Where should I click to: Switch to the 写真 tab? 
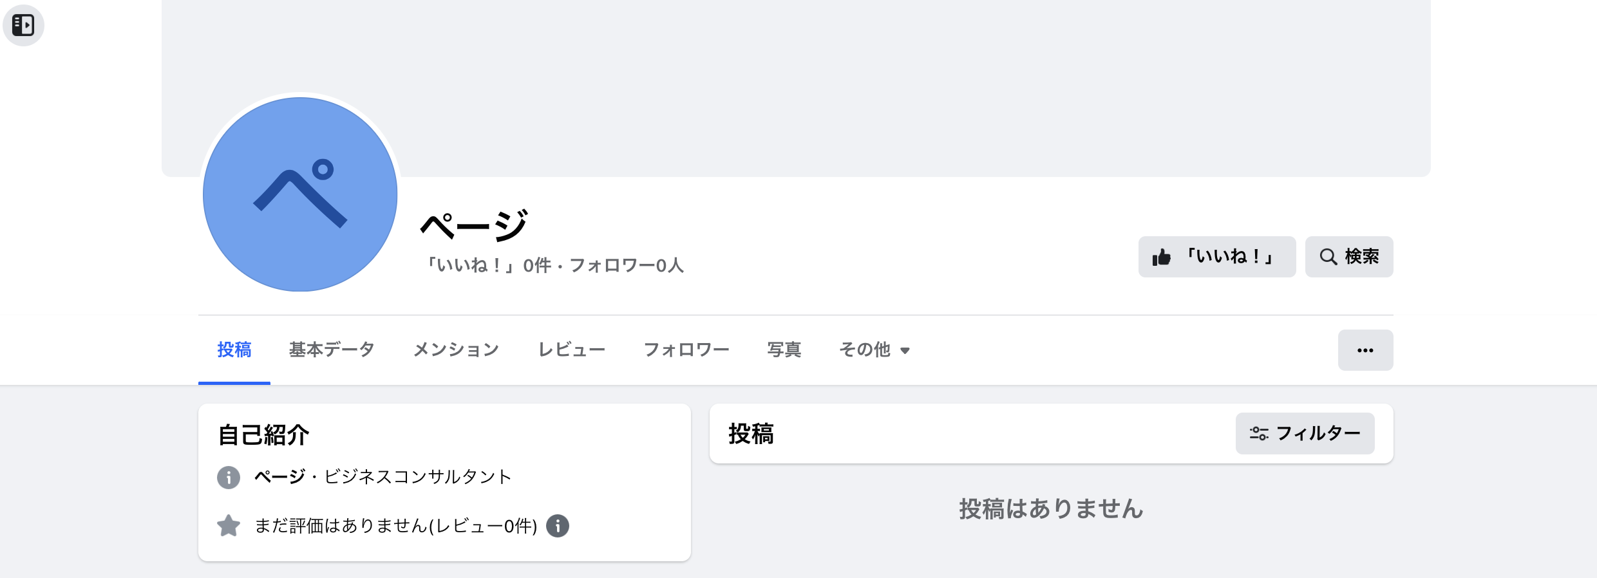coord(785,350)
